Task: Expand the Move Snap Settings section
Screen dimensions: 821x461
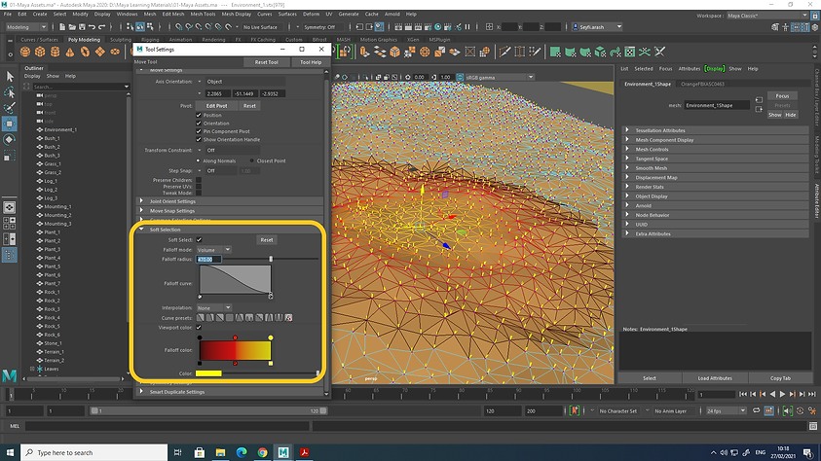Action: tap(141, 211)
